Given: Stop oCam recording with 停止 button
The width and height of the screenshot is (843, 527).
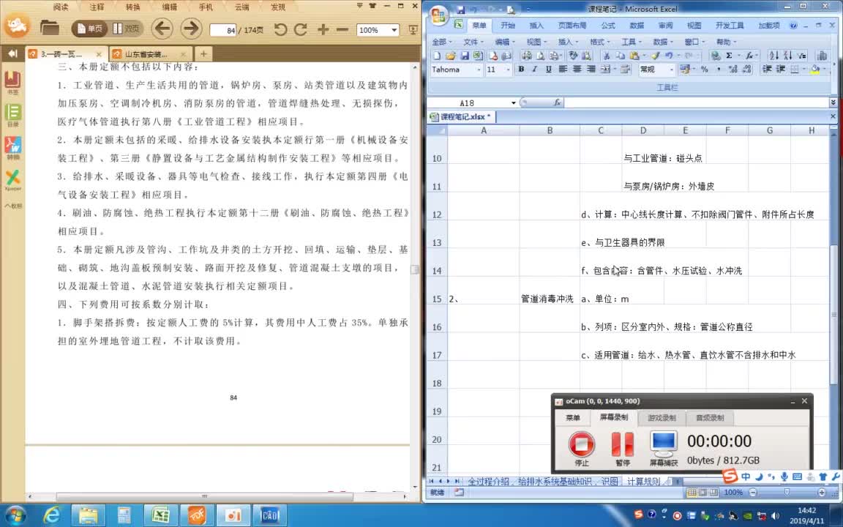Looking at the screenshot, I should tap(582, 449).
